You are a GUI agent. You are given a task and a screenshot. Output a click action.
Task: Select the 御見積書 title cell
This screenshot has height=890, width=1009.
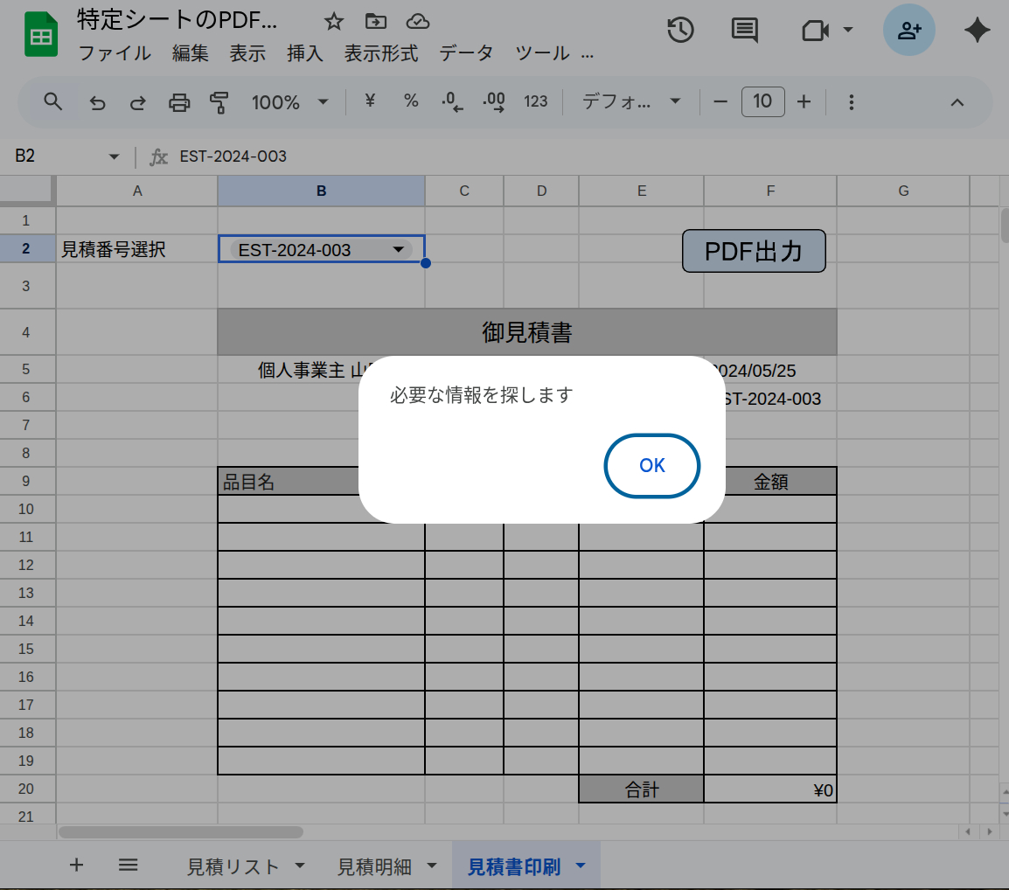pyautogui.click(x=527, y=332)
